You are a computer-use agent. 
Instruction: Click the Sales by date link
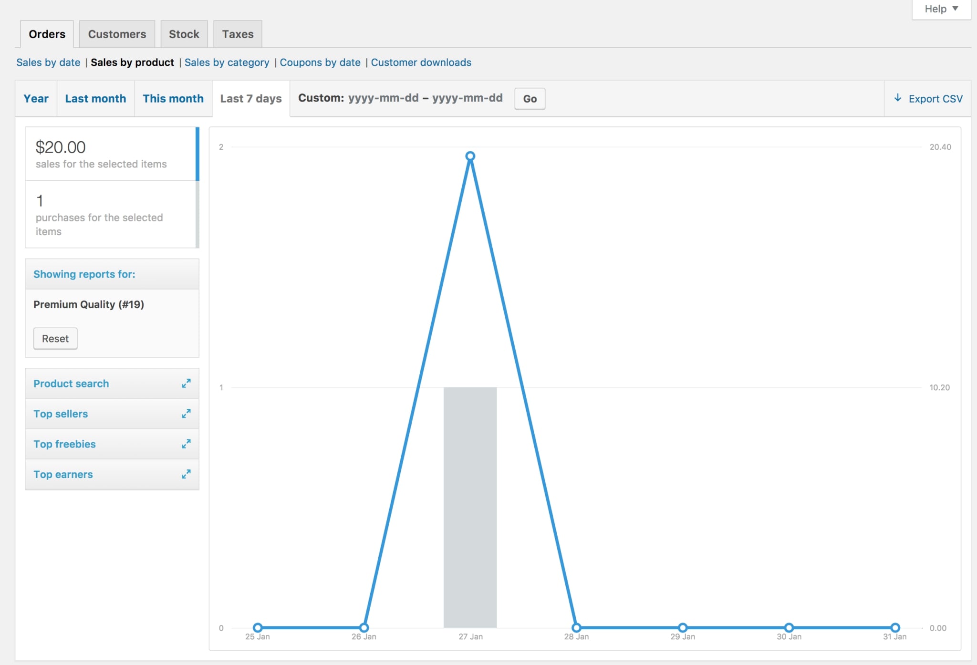point(48,62)
